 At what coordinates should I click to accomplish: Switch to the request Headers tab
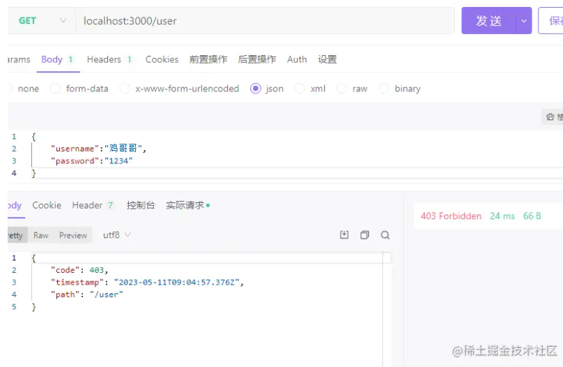[109, 59]
